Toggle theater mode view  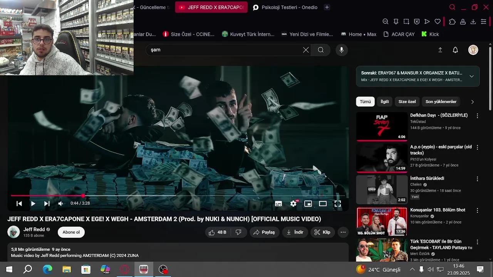tap(323, 204)
